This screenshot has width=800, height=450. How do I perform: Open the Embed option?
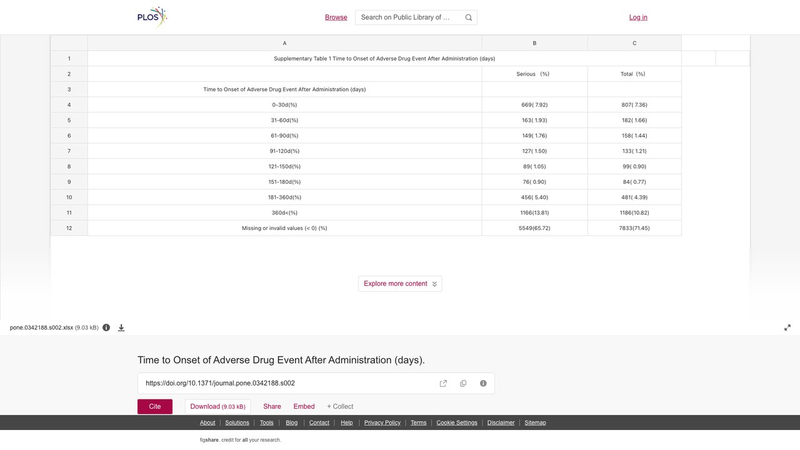(304, 406)
